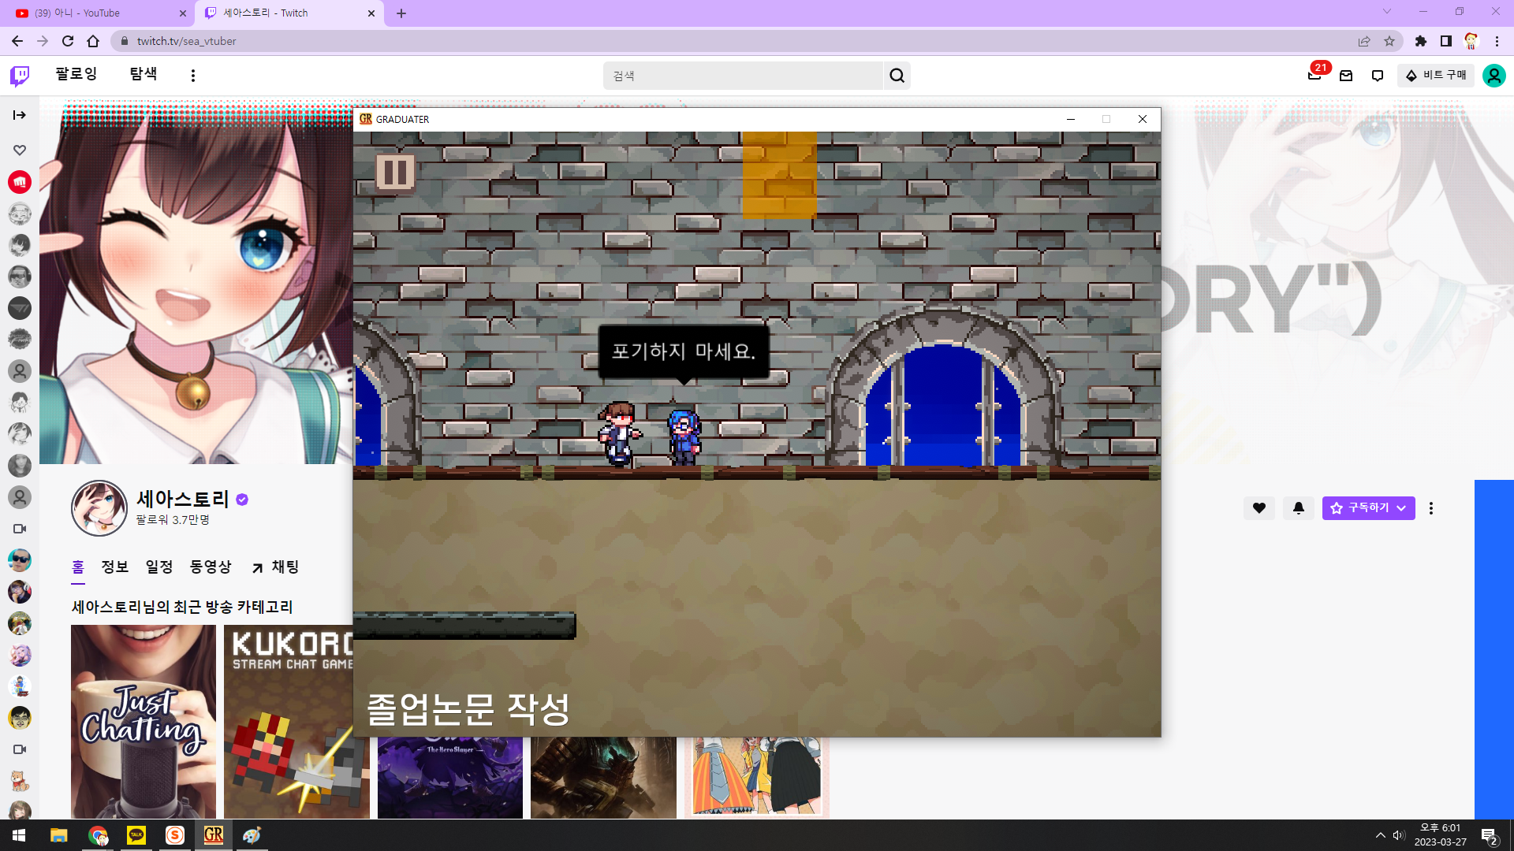Switch to the 정보 tab
The width and height of the screenshot is (1514, 851).
(x=115, y=567)
